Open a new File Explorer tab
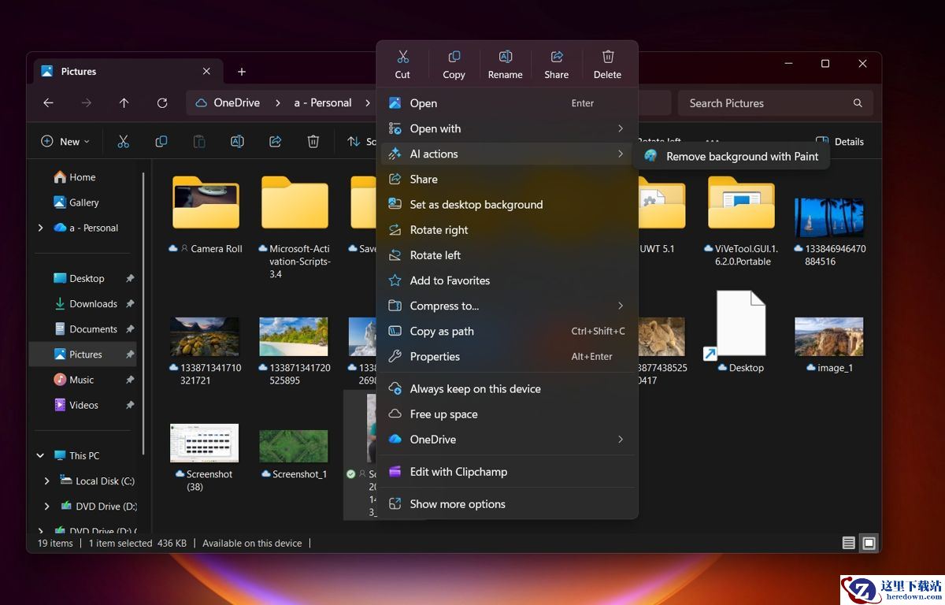The width and height of the screenshot is (945, 605). [242, 72]
